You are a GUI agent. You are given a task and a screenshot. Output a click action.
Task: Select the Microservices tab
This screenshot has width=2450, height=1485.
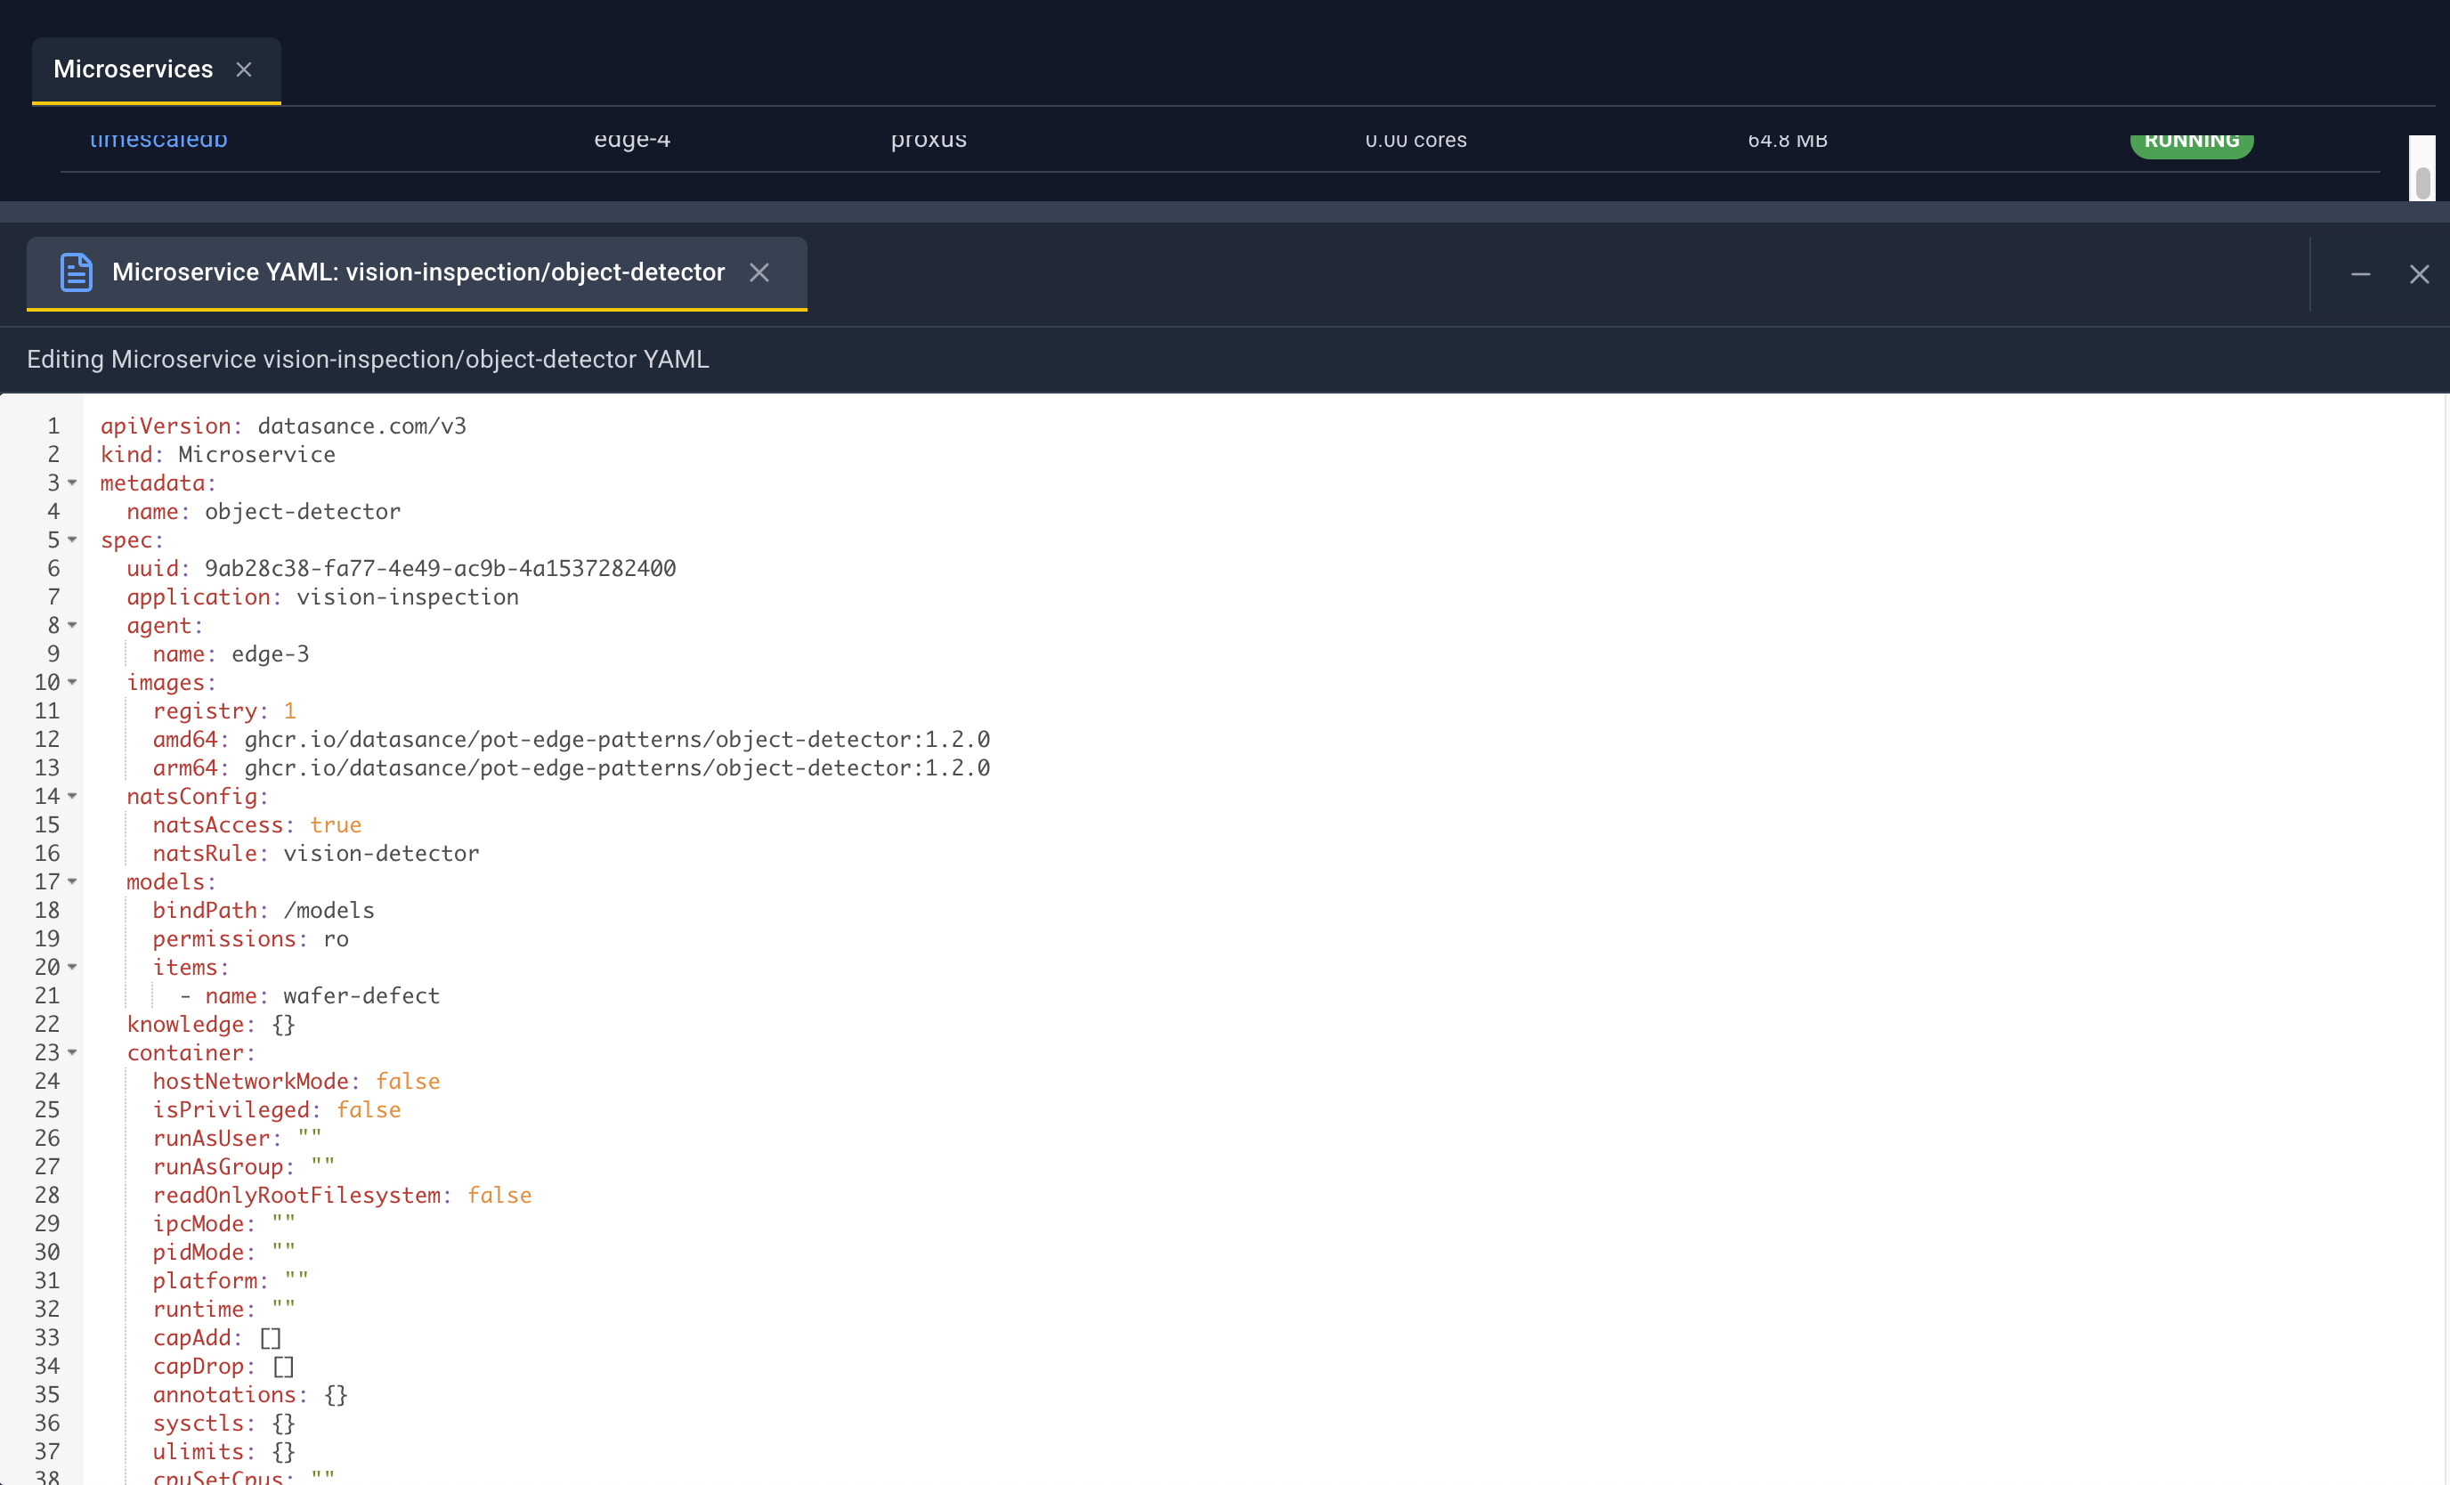[156, 69]
